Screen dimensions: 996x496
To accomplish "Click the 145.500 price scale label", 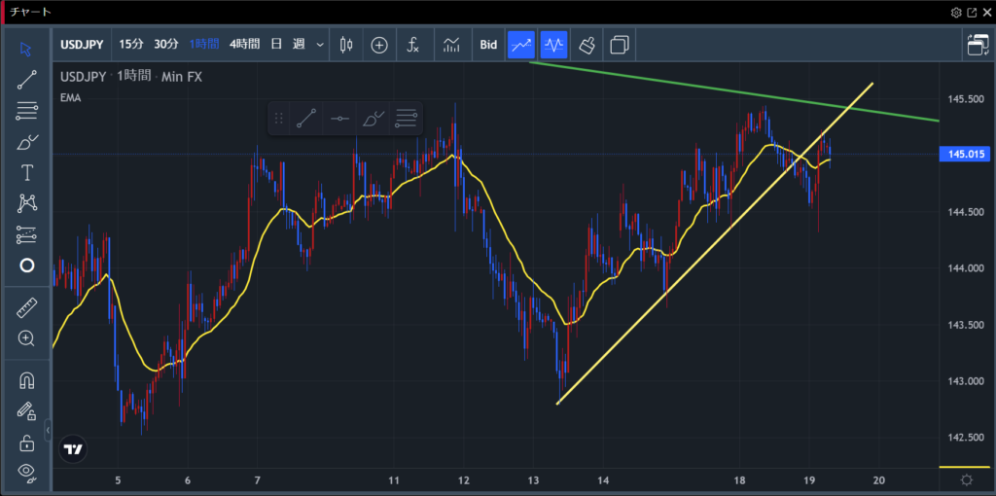I will tap(967, 99).
